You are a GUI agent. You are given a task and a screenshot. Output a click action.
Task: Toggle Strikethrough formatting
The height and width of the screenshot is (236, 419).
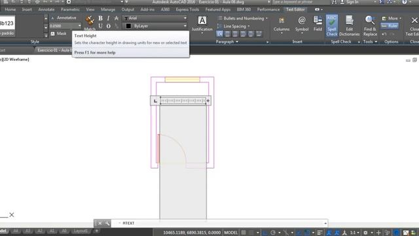[x=117, y=18]
